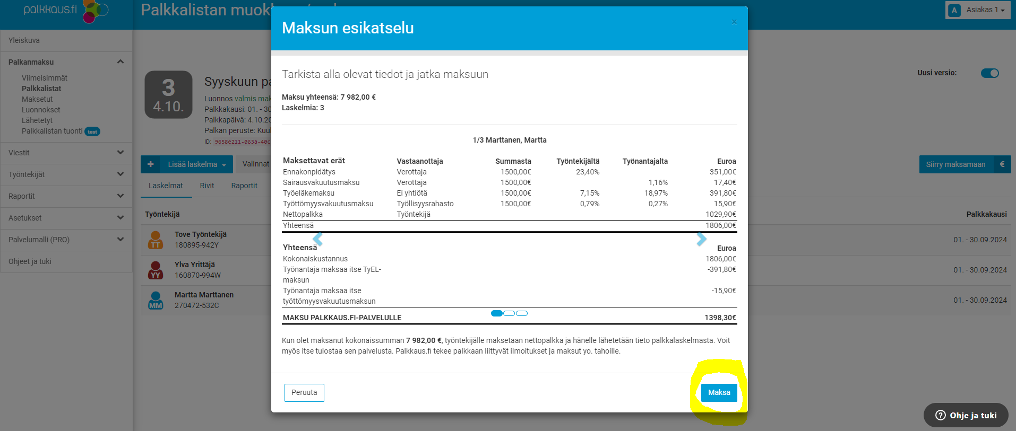The width and height of the screenshot is (1016, 431).
Task: Switch to the Rivit tab
Action: tap(207, 186)
